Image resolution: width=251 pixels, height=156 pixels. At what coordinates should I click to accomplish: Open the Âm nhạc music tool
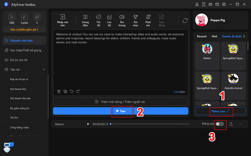tap(136, 20)
